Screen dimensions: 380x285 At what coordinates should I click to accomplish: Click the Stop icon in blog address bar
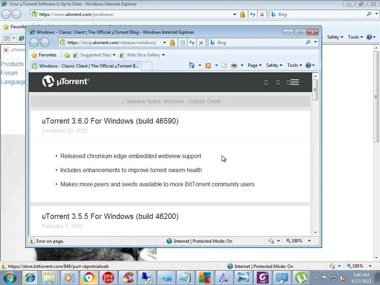(201, 43)
